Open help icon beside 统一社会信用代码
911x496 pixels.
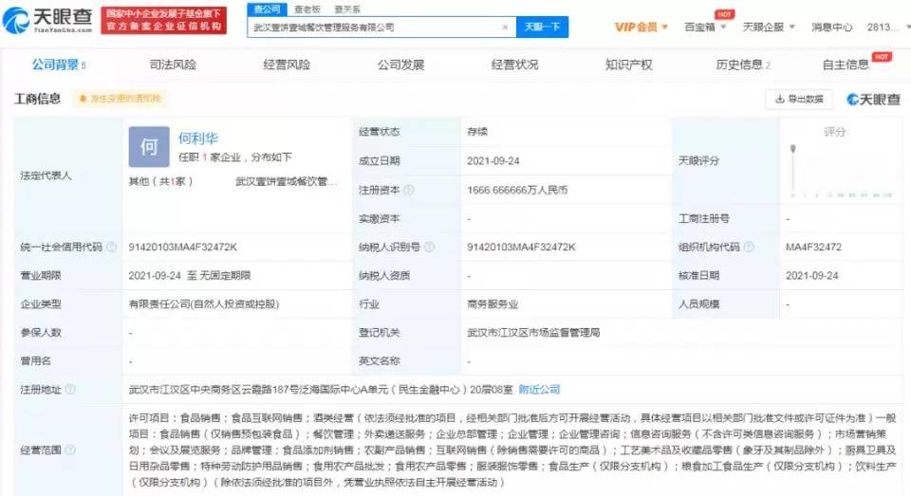112,247
